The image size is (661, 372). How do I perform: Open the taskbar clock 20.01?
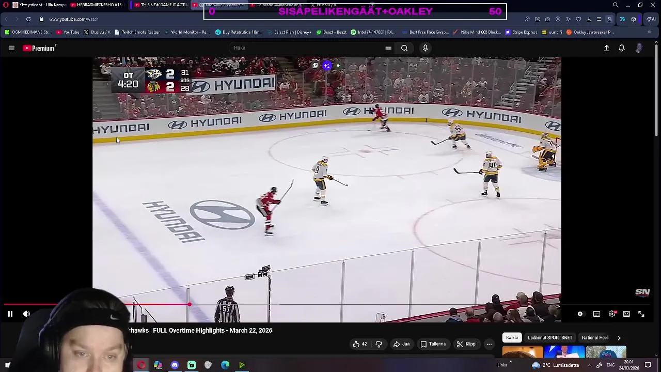click(x=629, y=365)
